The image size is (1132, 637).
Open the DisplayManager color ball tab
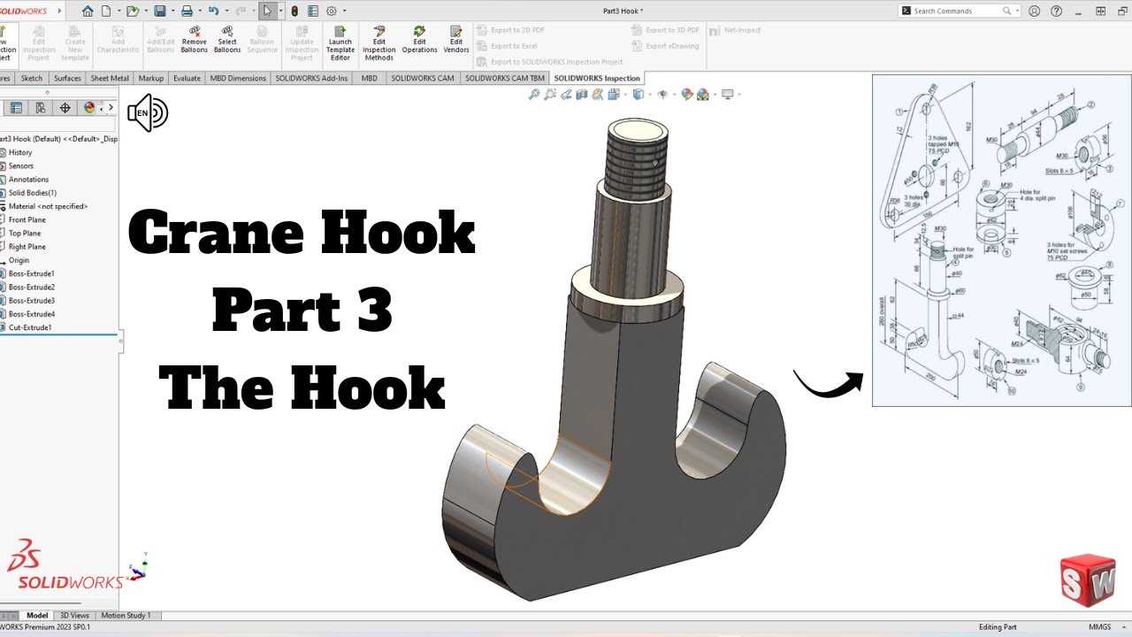(x=89, y=108)
